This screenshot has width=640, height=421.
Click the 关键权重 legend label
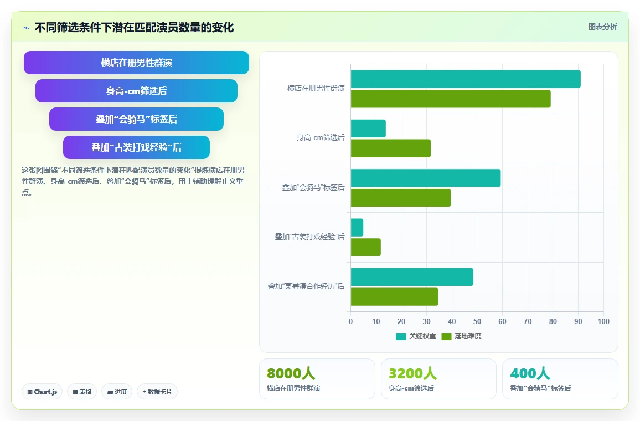422,336
